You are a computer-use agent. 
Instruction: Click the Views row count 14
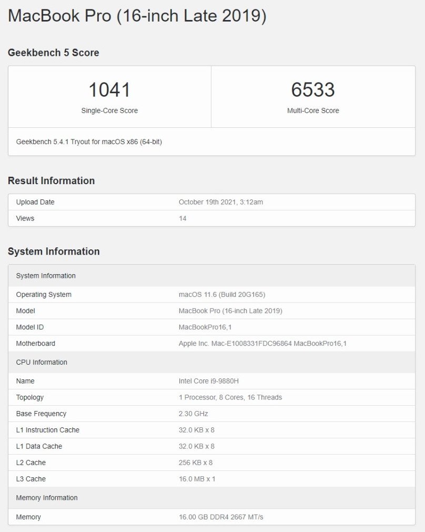183,218
